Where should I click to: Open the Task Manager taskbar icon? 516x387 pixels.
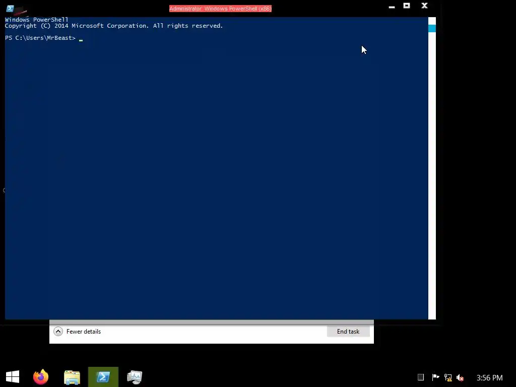pyautogui.click(x=134, y=377)
